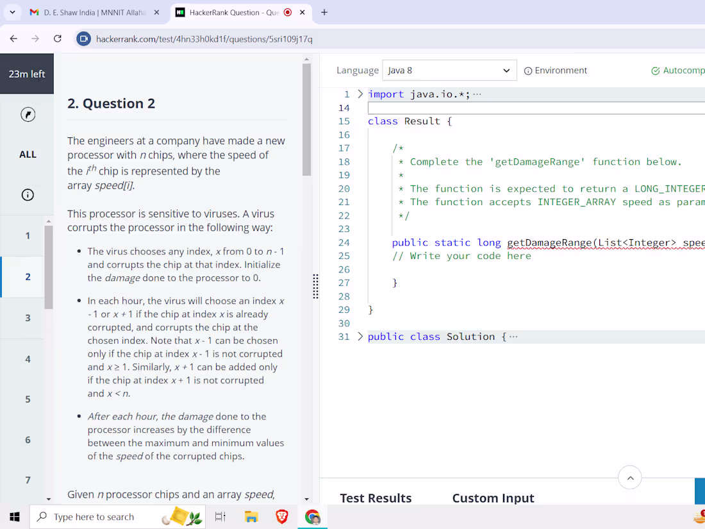Click the ellipsis after Solution {
Viewport: 705px width, 529px height.
click(x=513, y=337)
